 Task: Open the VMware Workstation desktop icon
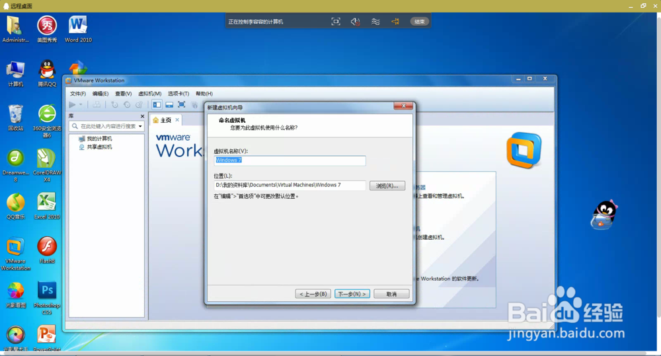pos(15,254)
